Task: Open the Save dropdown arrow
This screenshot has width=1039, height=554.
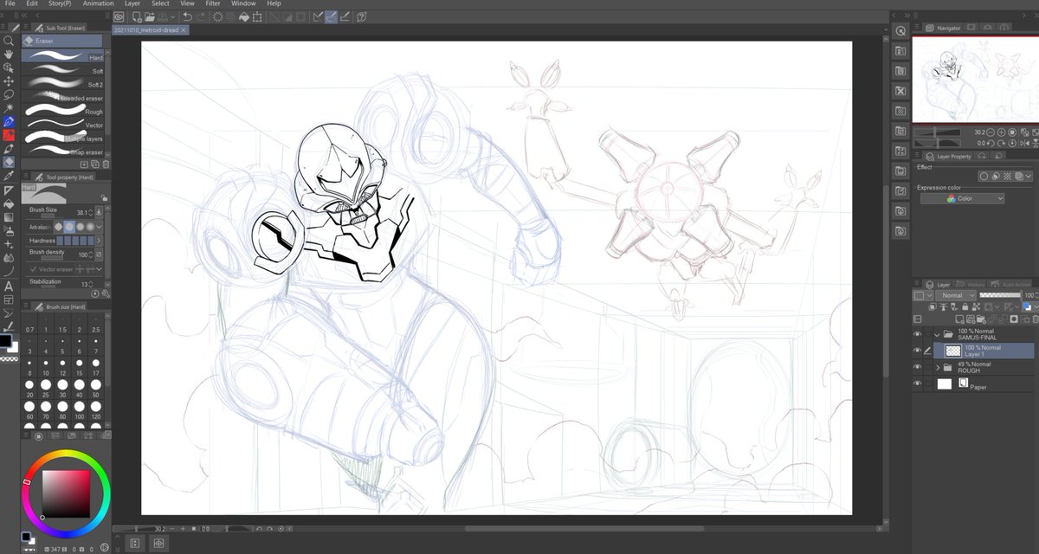Action: point(174,16)
